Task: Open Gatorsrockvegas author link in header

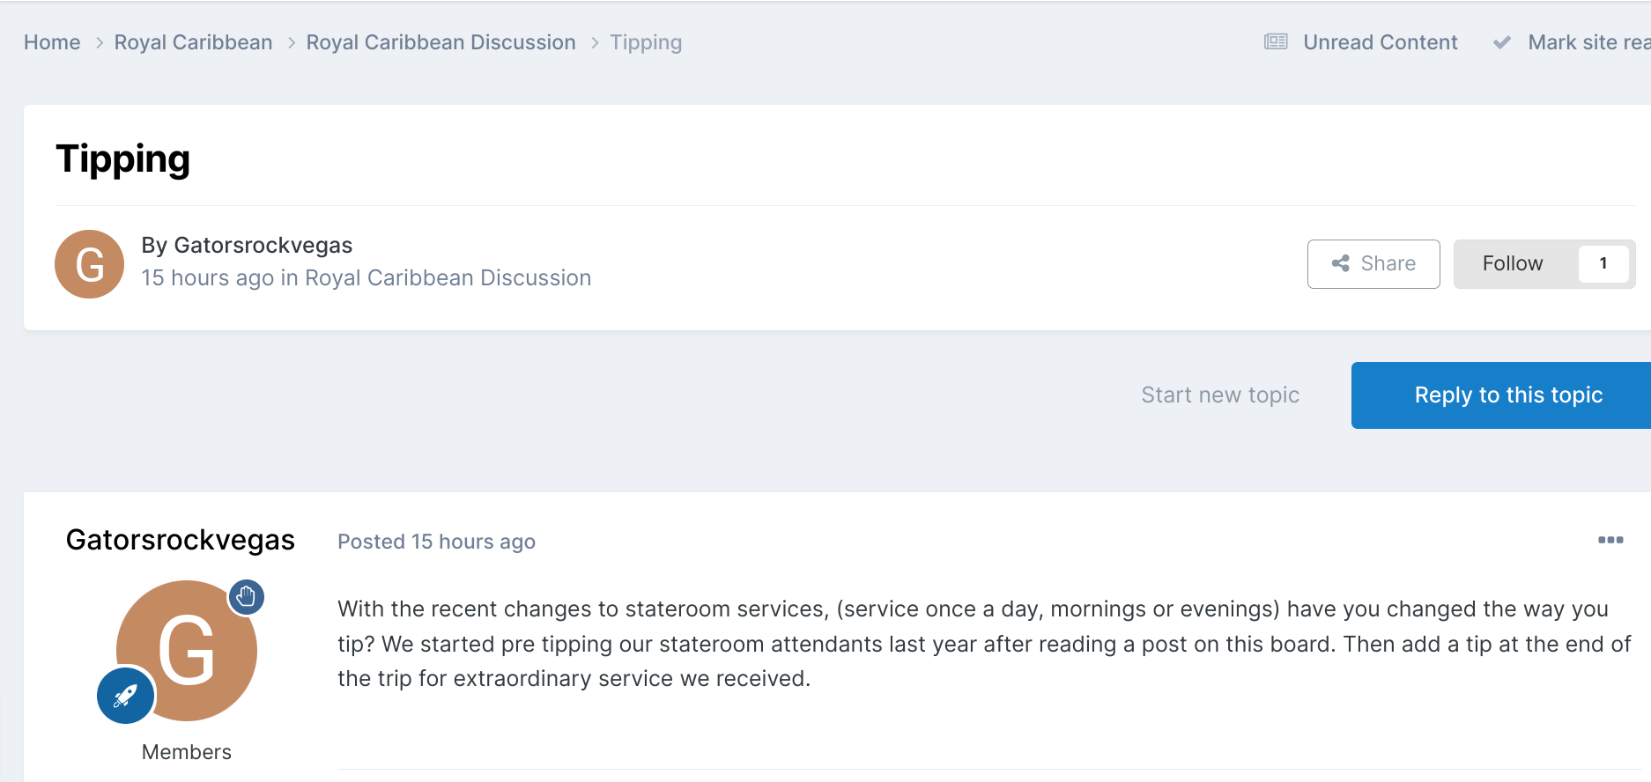Action: pos(263,245)
